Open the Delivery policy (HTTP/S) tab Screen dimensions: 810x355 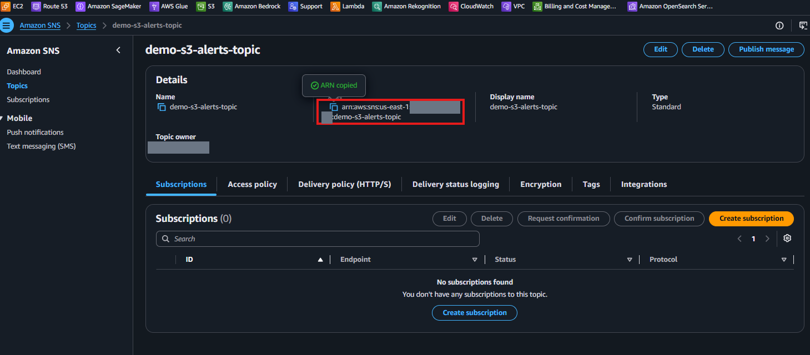[x=344, y=184]
